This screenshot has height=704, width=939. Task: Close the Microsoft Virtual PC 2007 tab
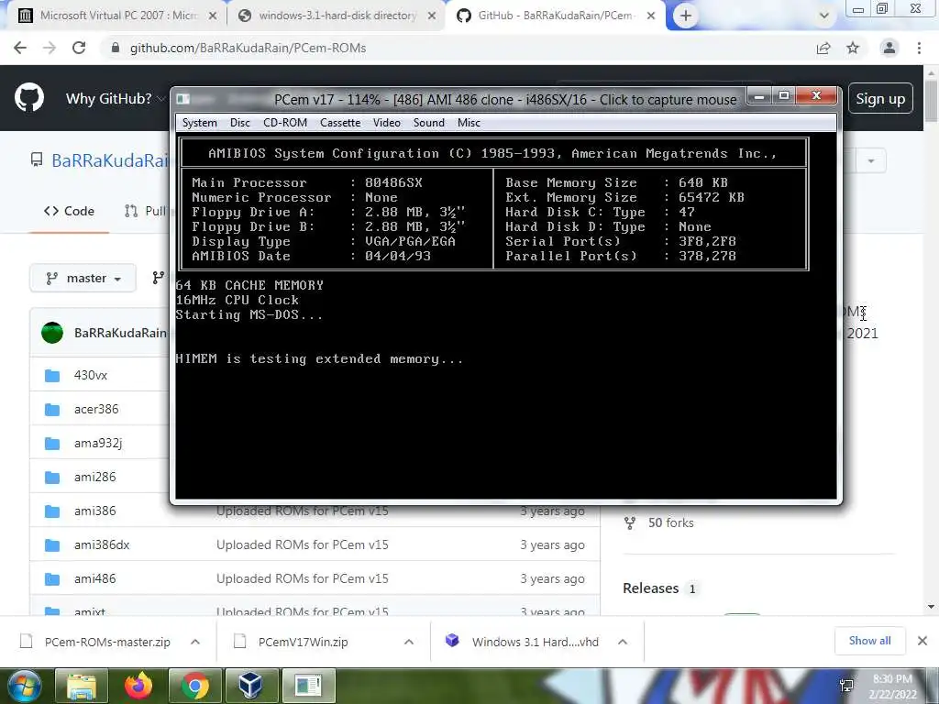pos(213,16)
